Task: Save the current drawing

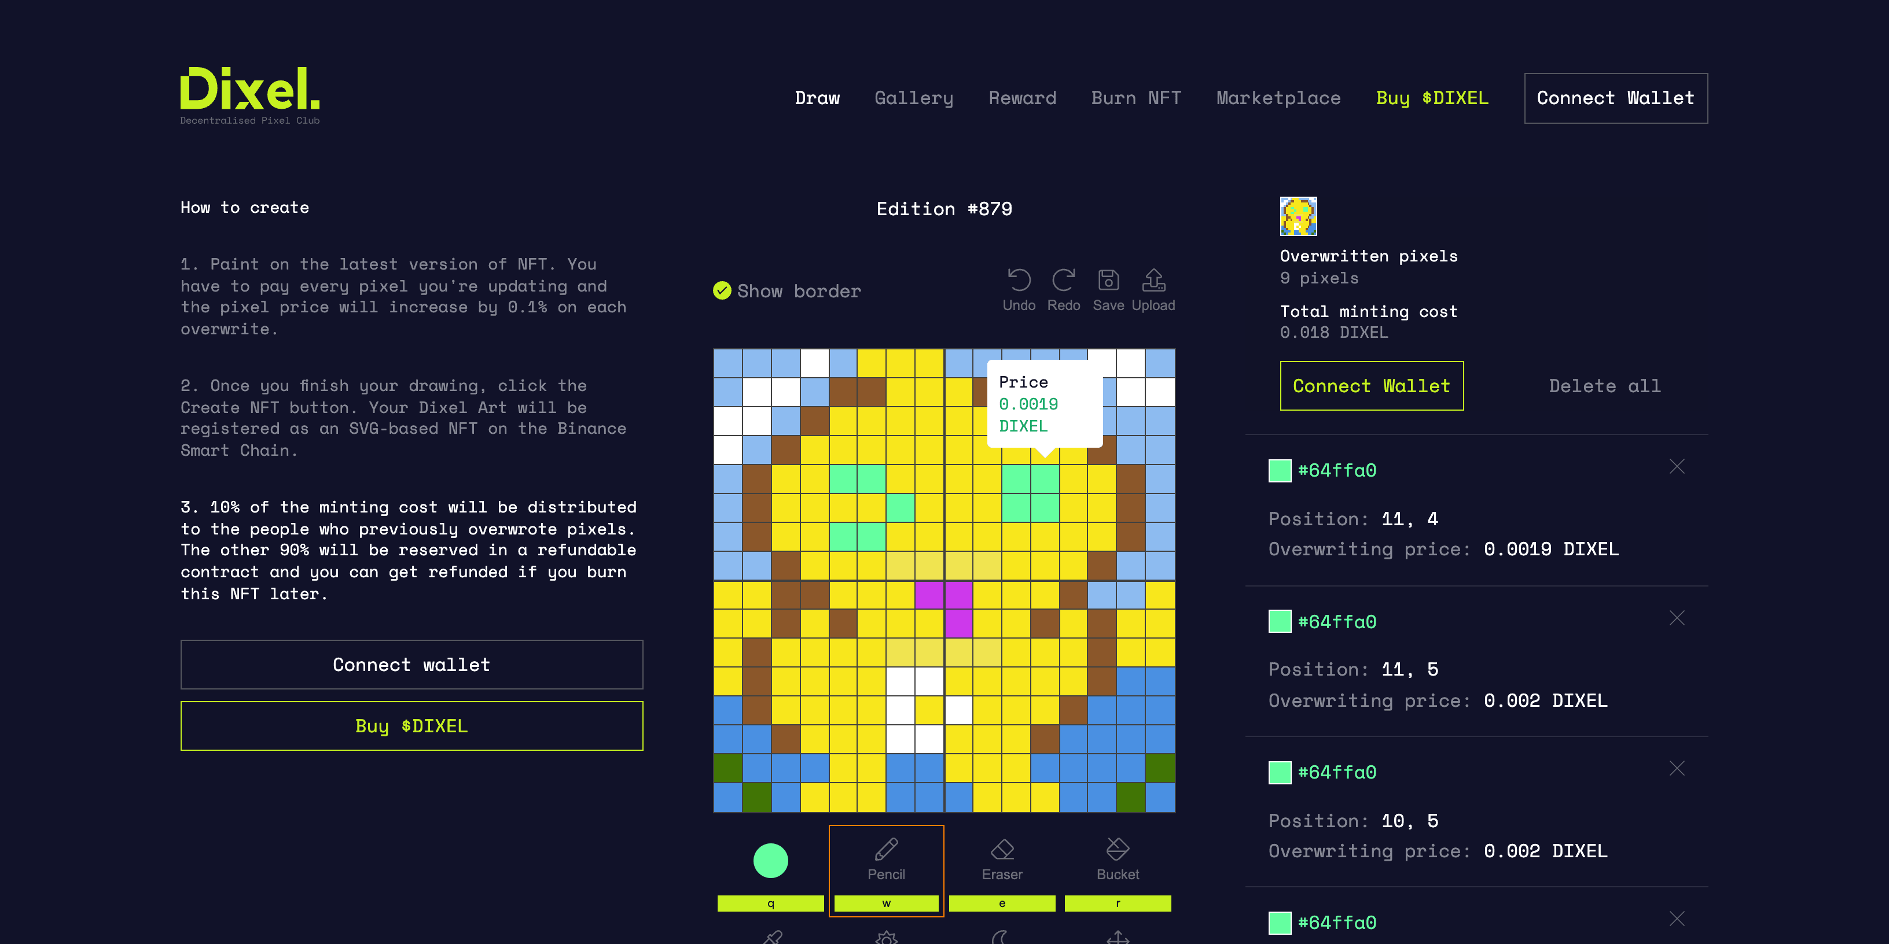Action: pyautogui.click(x=1108, y=290)
